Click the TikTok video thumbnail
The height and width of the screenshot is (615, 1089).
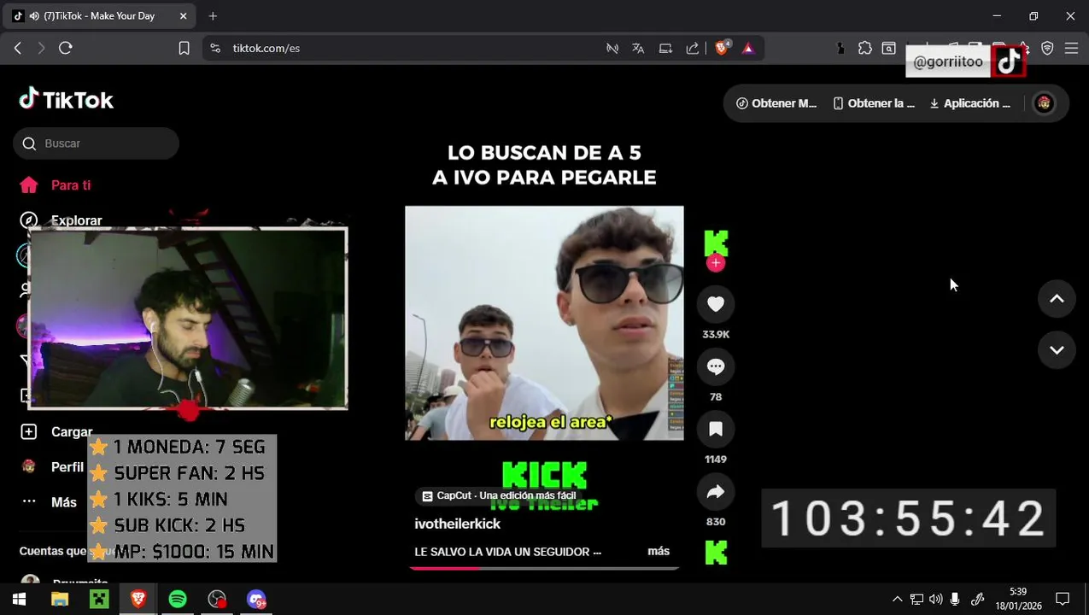(544, 323)
